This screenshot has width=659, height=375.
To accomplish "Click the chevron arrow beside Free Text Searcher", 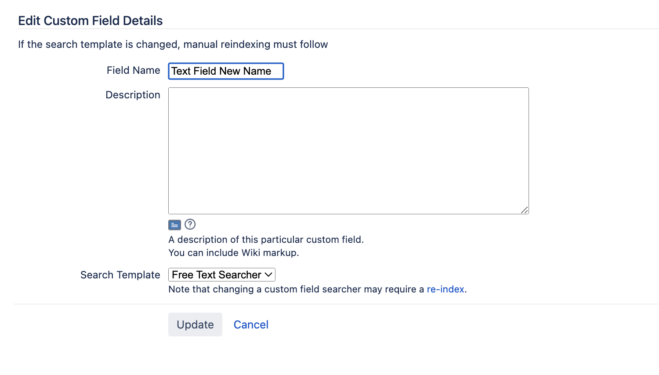I will click(x=268, y=275).
